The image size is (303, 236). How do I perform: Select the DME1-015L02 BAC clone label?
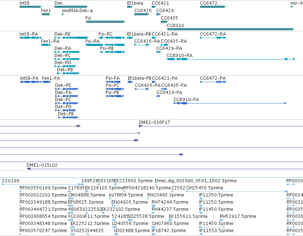(42, 165)
